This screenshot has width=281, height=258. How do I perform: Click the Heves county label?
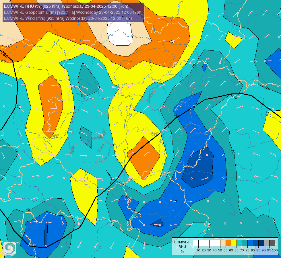pyautogui.click(x=150, y=96)
